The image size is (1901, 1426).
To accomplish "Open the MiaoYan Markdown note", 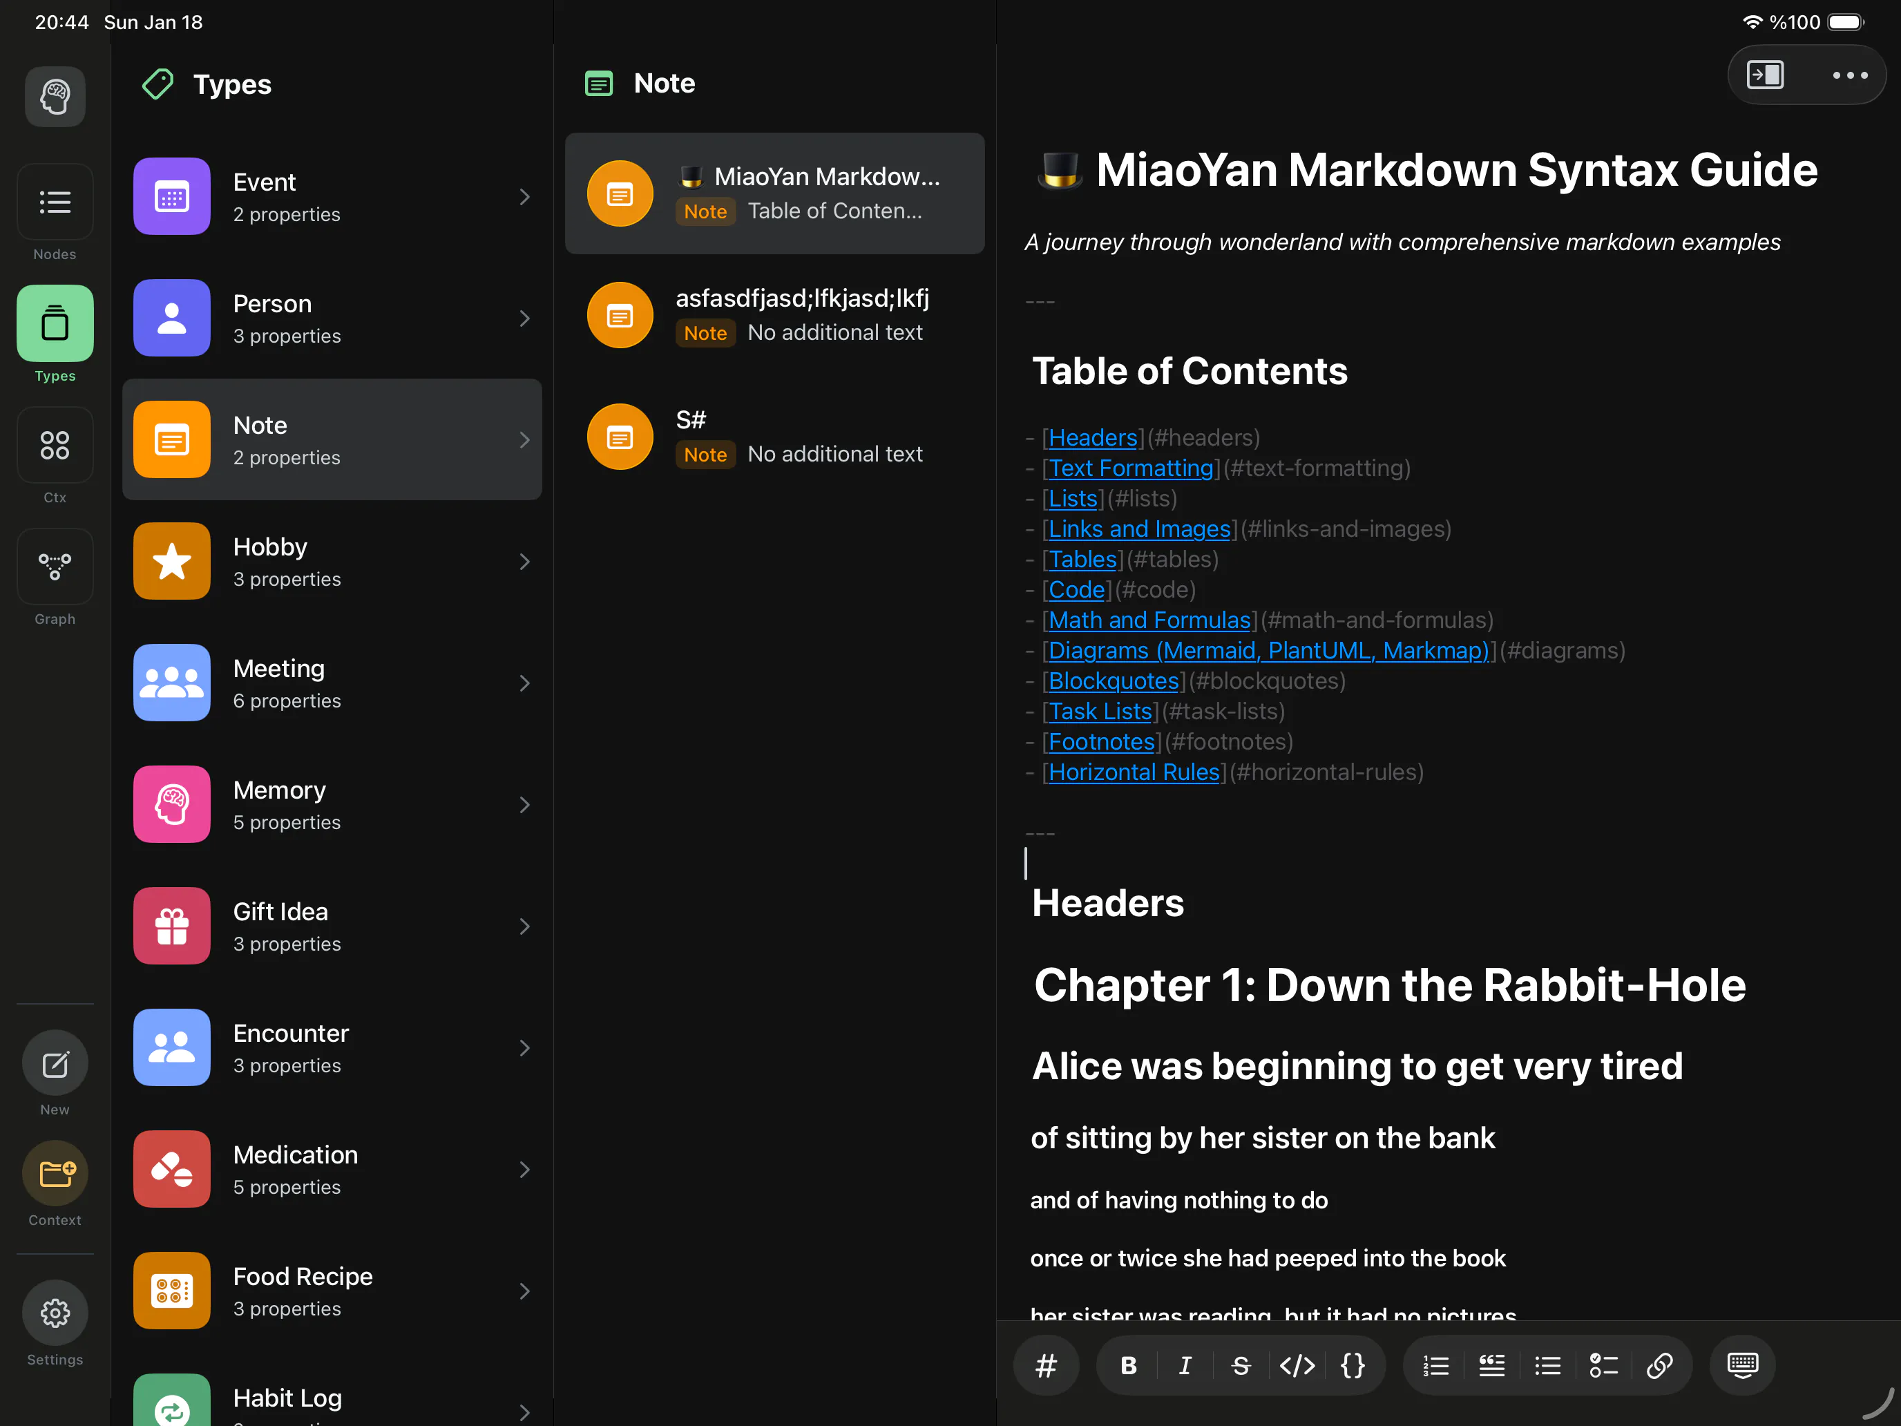I will (774, 193).
